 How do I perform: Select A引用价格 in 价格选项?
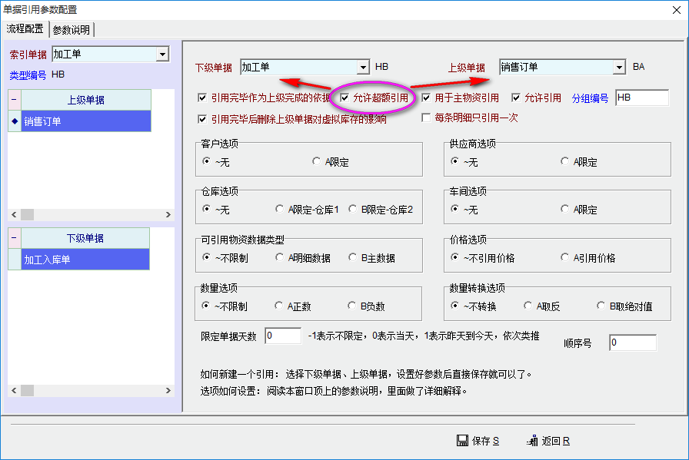565,258
